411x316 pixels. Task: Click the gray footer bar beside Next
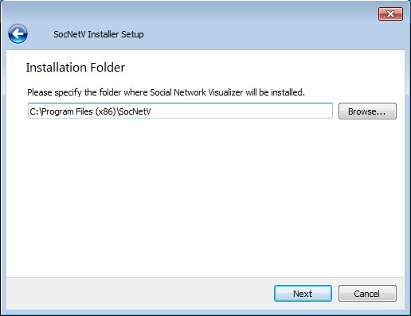[138, 294]
